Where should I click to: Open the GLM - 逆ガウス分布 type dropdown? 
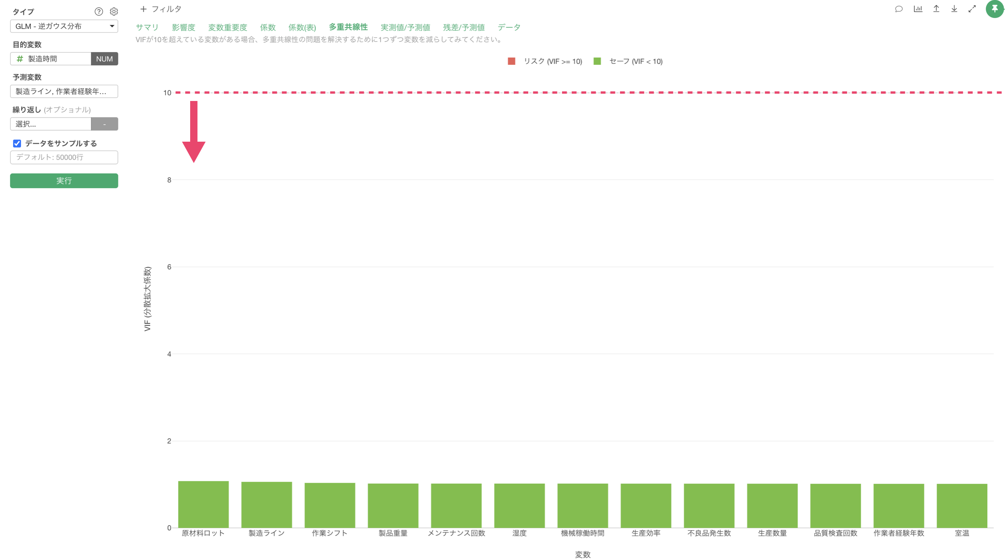(64, 26)
